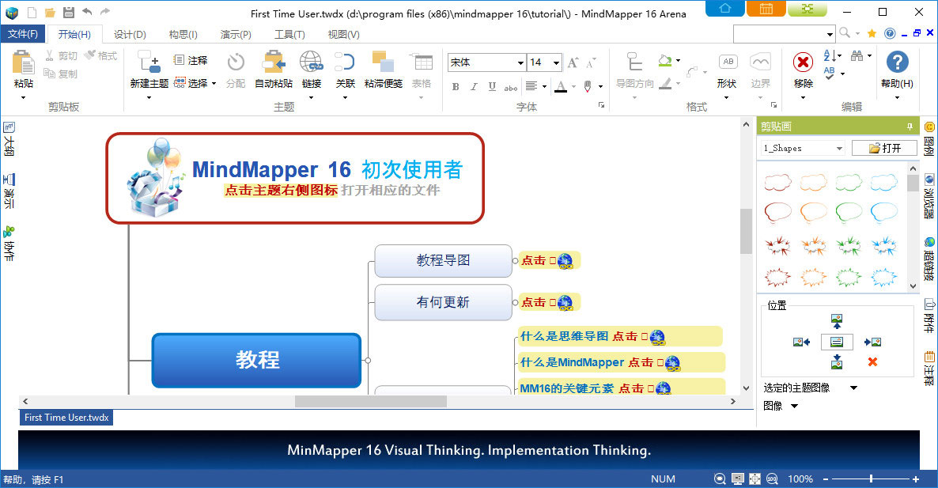
Task: Increase font size with the larger A icon
Action: pyautogui.click(x=573, y=62)
